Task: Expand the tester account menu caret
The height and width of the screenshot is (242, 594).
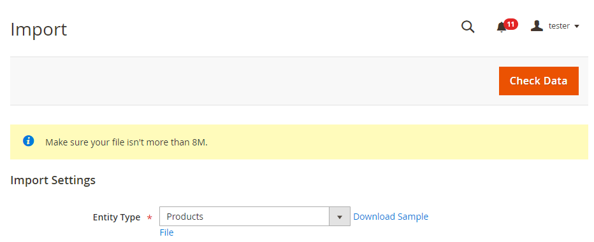Action: point(577,27)
